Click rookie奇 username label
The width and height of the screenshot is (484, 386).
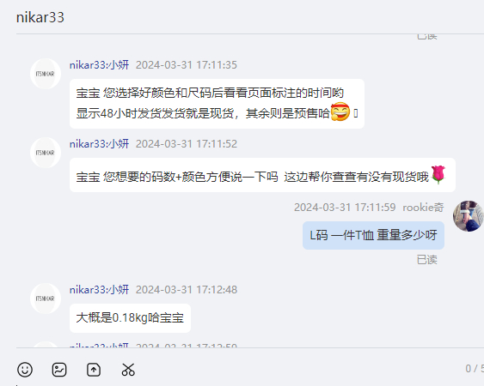click(423, 208)
